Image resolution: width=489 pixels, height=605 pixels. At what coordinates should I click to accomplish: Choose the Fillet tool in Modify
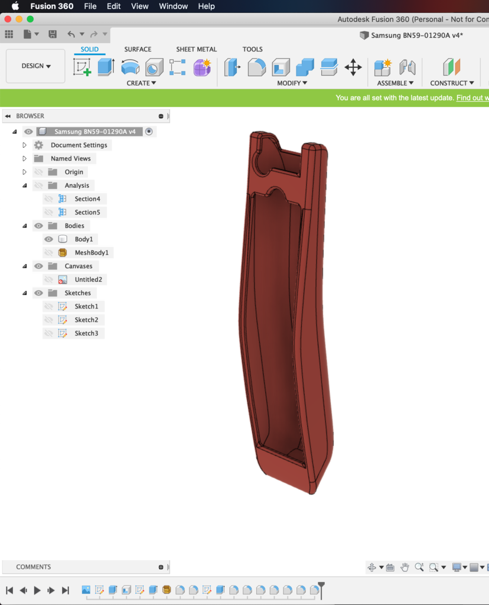[256, 67]
